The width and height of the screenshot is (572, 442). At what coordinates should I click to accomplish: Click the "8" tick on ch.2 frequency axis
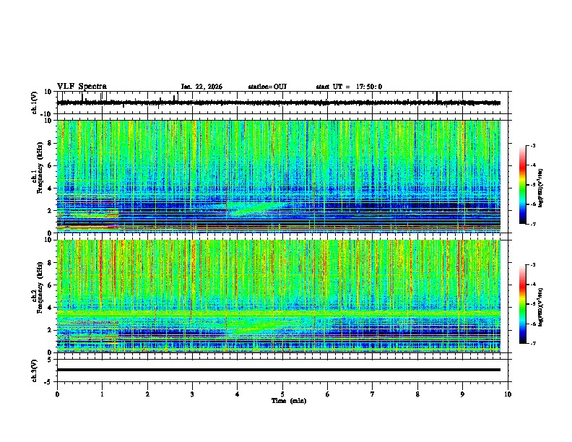click(x=50, y=263)
